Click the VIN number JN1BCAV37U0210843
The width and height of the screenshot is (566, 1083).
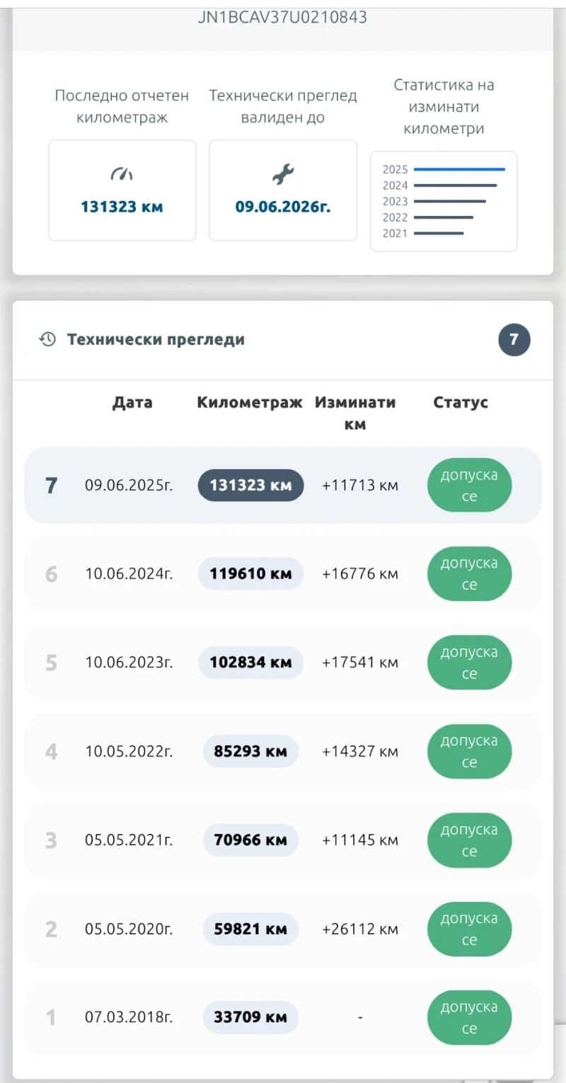(283, 18)
